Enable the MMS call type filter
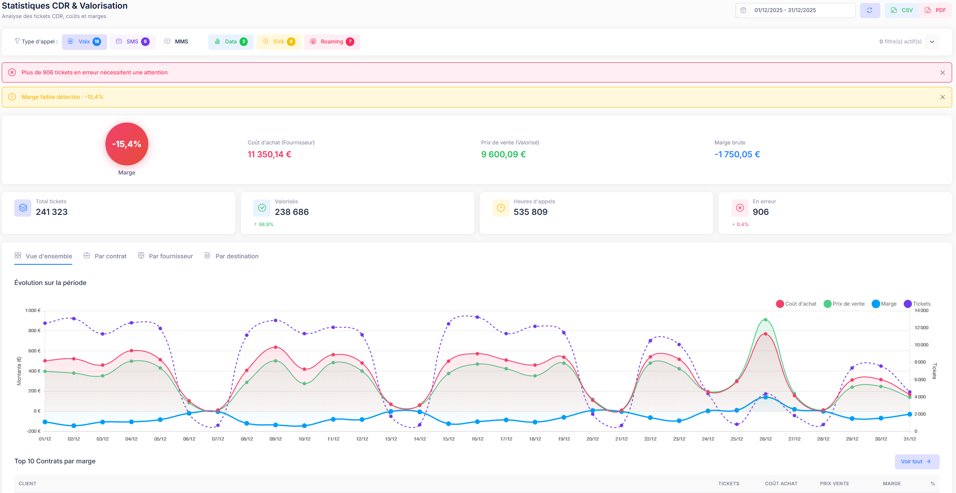The width and height of the screenshot is (956, 493). [176, 41]
